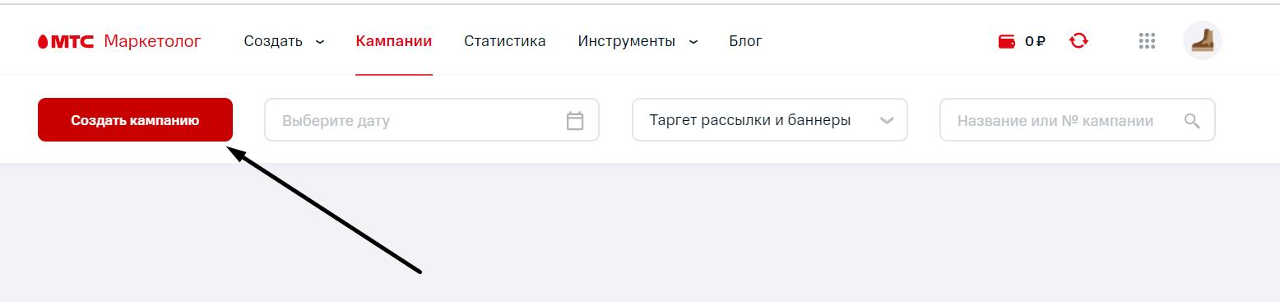
Task: Expand the Инструменты menu chevron
Action: (693, 41)
